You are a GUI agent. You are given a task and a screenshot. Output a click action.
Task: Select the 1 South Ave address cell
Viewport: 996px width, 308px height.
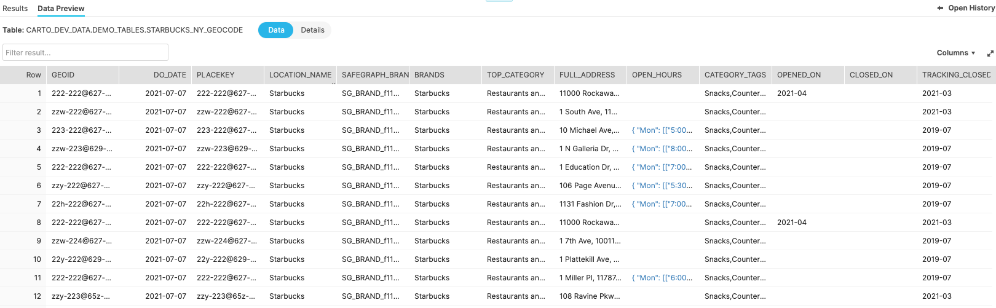588,112
